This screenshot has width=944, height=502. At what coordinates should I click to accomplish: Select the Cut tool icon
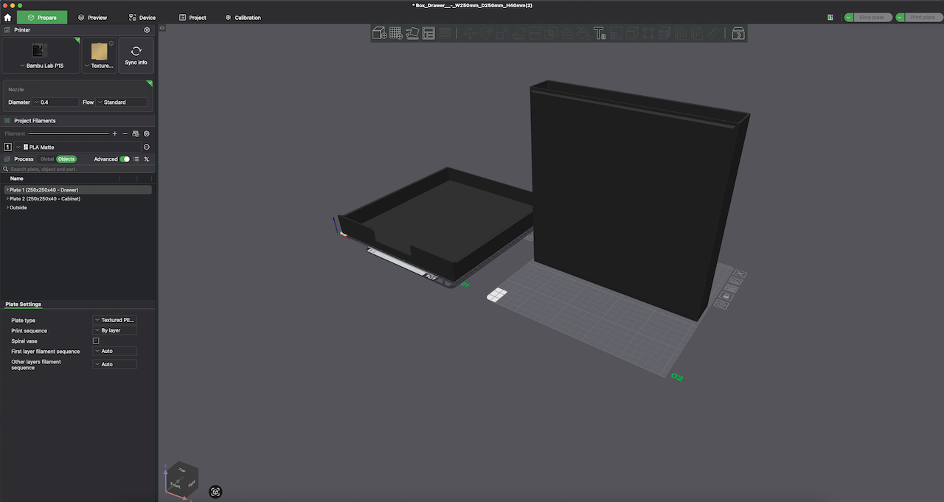point(534,33)
